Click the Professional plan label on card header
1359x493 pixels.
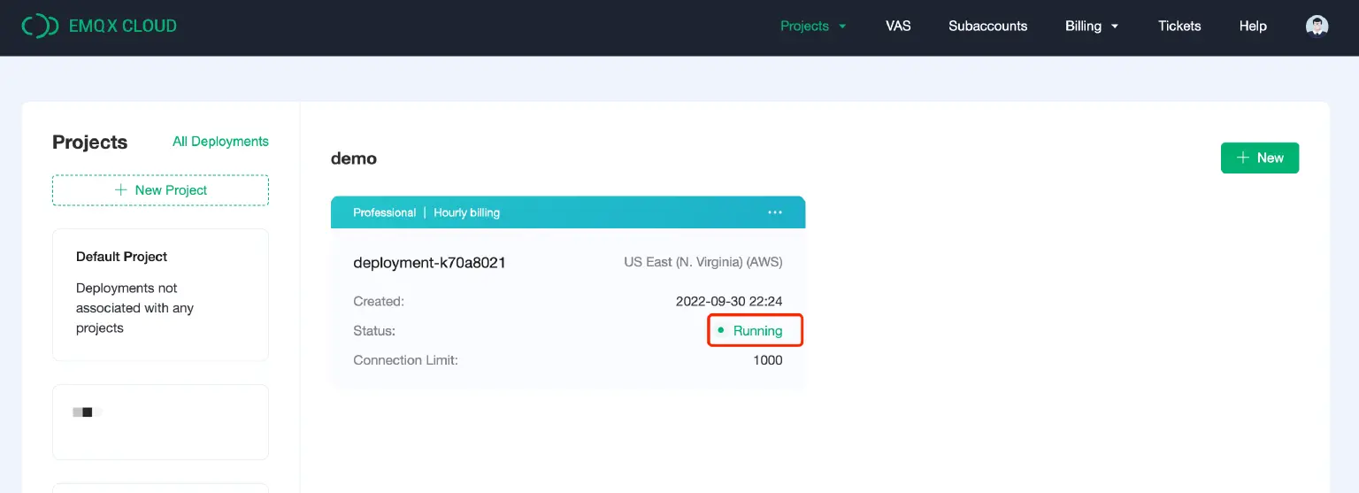coord(384,212)
